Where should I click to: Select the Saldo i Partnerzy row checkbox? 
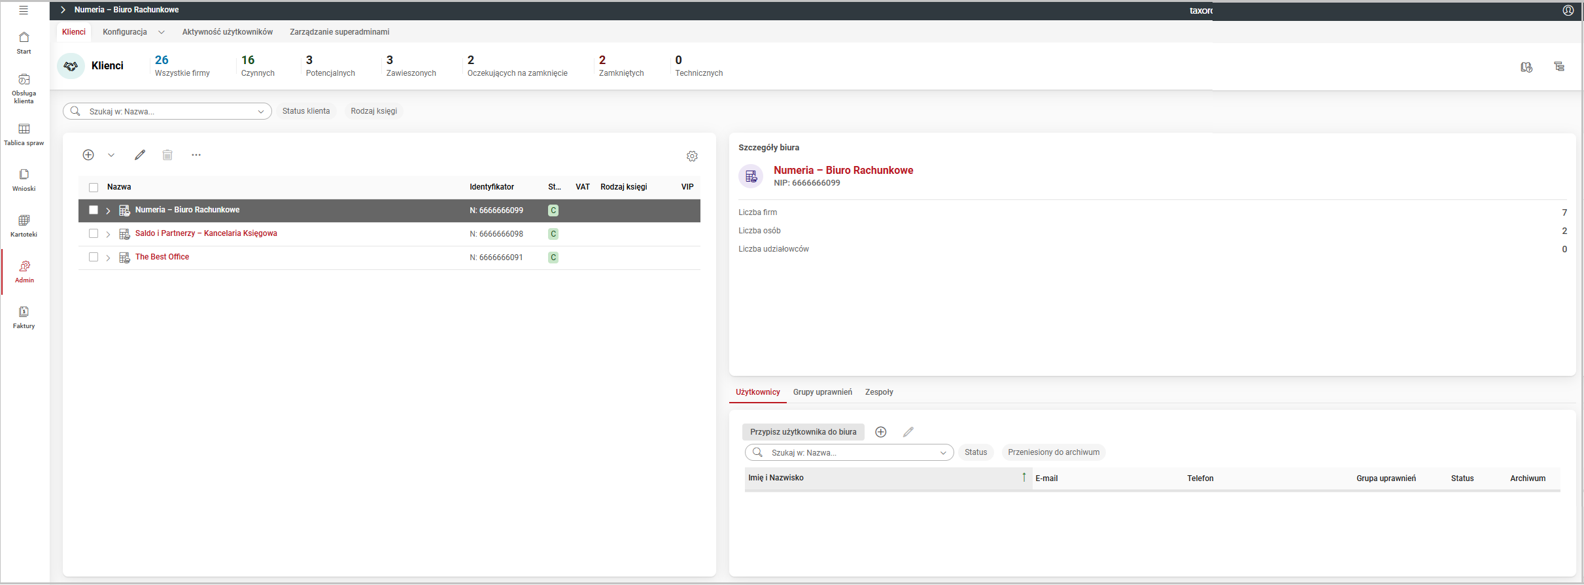94,233
